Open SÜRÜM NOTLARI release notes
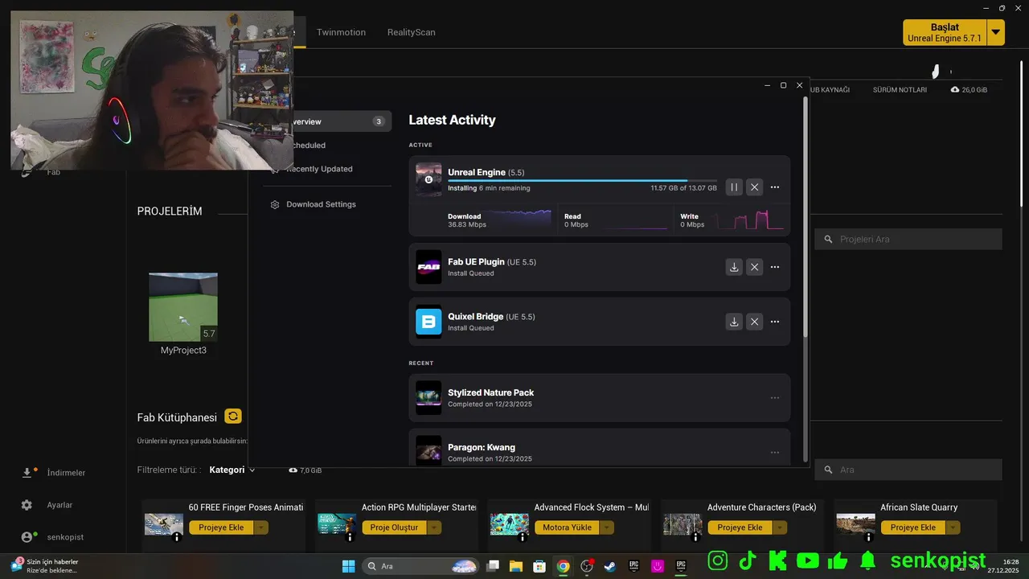This screenshot has width=1029, height=579. [900, 90]
